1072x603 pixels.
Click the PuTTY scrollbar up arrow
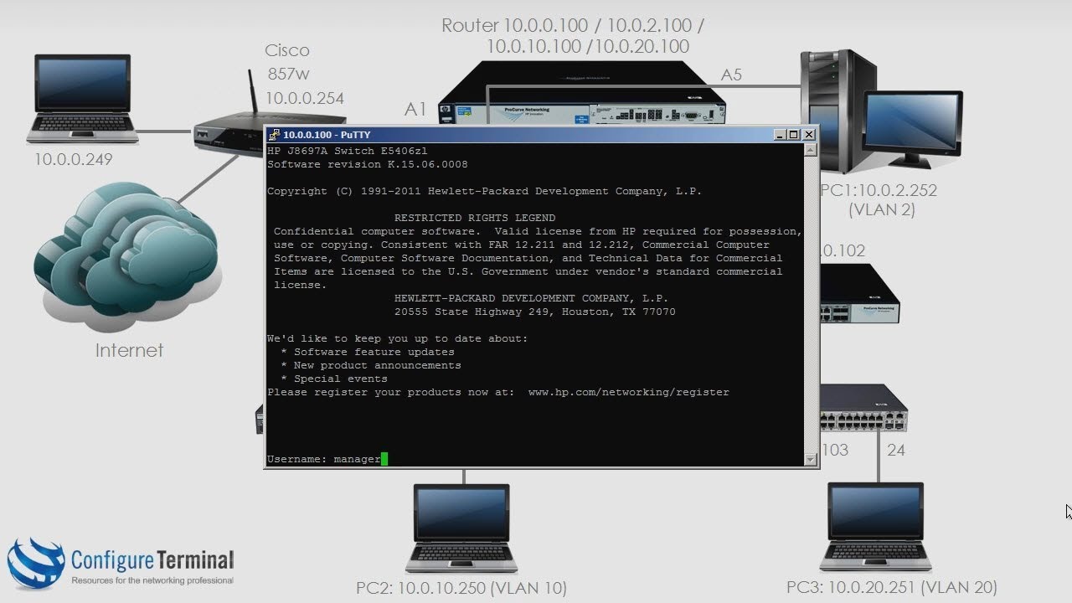810,151
